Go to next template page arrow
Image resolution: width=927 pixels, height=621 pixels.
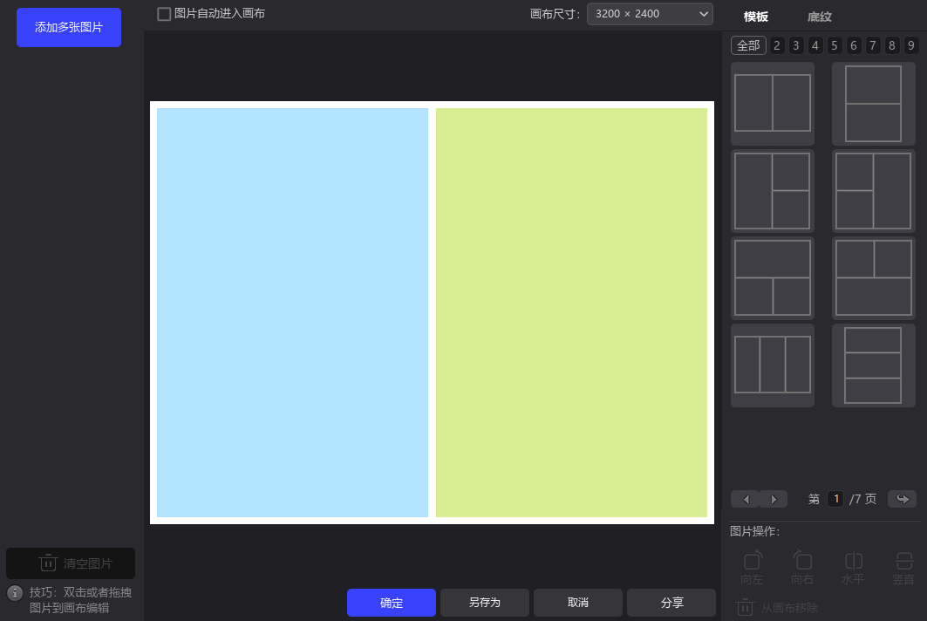click(x=774, y=499)
